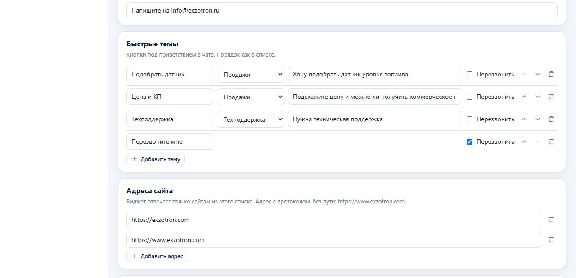Delete the "Подобрать датчик" quick topic
576x278 pixels.
tap(551, 74)
